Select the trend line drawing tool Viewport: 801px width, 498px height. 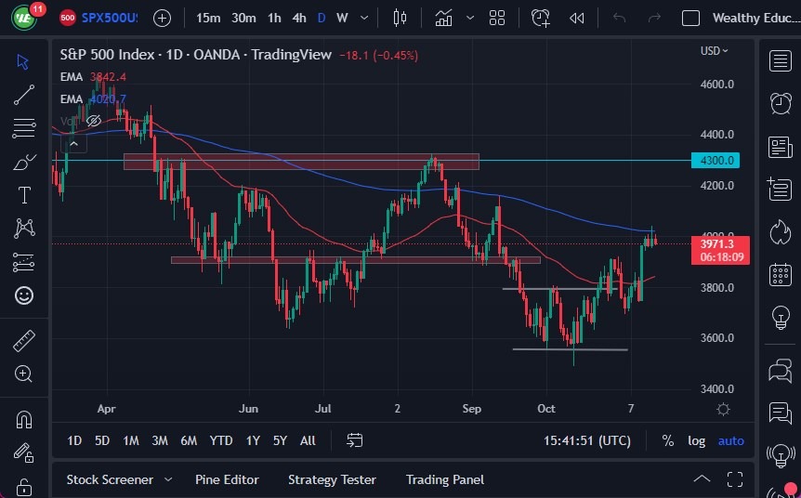24,94
